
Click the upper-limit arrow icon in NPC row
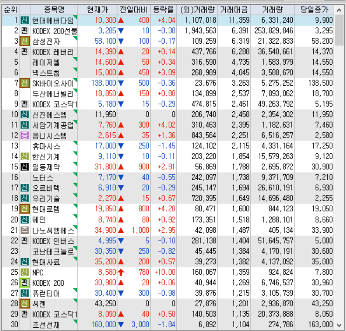tap(121, 272)
